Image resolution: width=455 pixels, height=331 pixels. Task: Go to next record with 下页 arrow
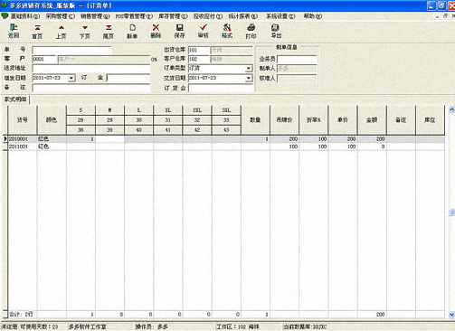(85, 31)
